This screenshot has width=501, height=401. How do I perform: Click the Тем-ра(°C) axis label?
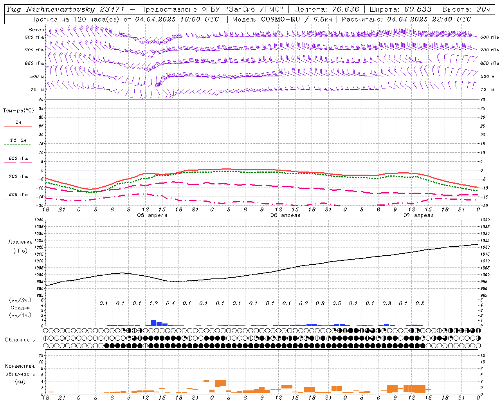point(18,111)
